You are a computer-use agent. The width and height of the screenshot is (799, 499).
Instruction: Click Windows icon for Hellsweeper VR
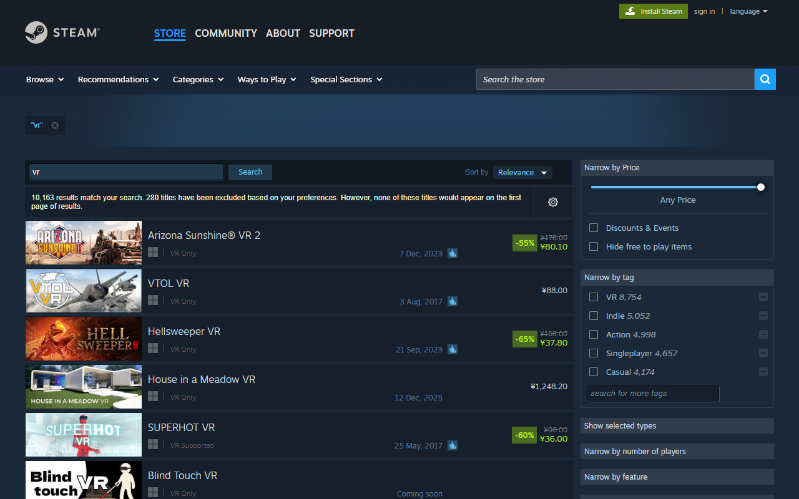153,348
